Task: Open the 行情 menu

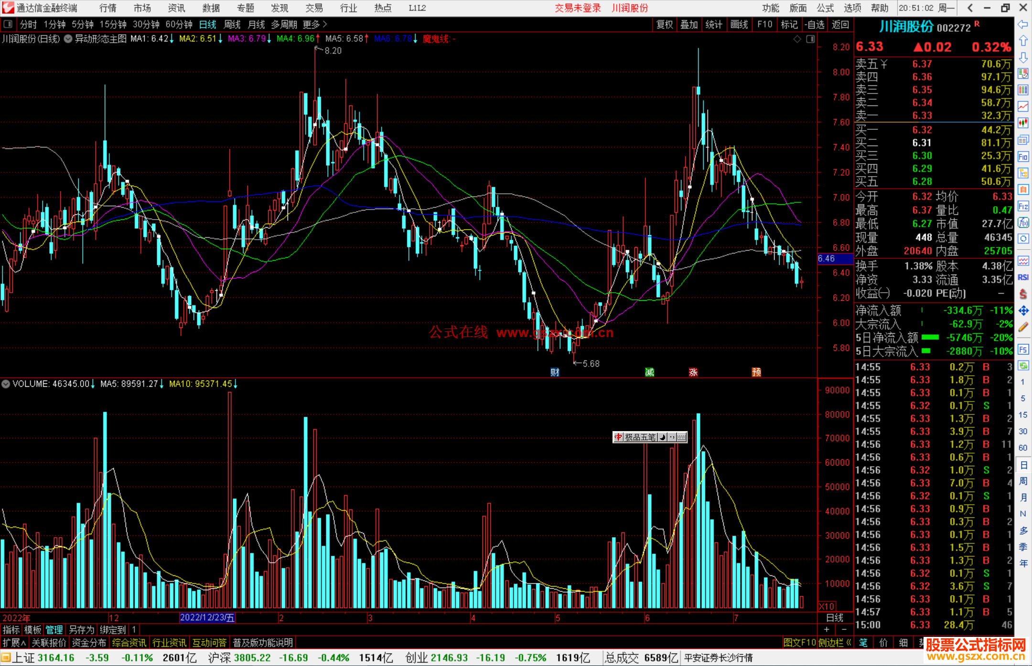Action: 107,8
